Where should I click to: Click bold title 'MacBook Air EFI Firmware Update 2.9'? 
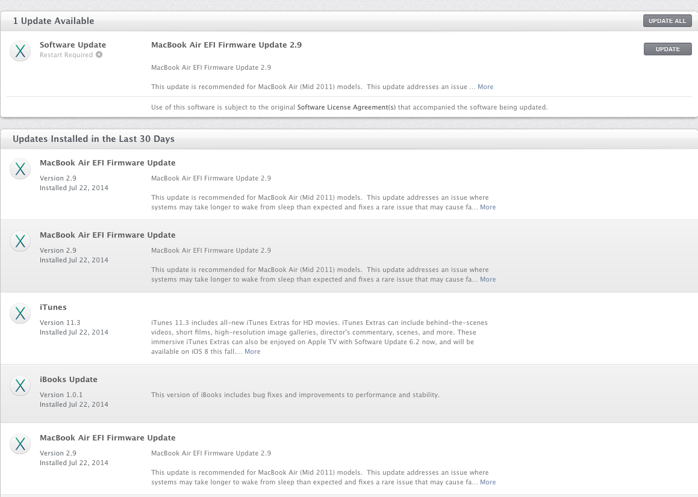[x=226, y=45]
